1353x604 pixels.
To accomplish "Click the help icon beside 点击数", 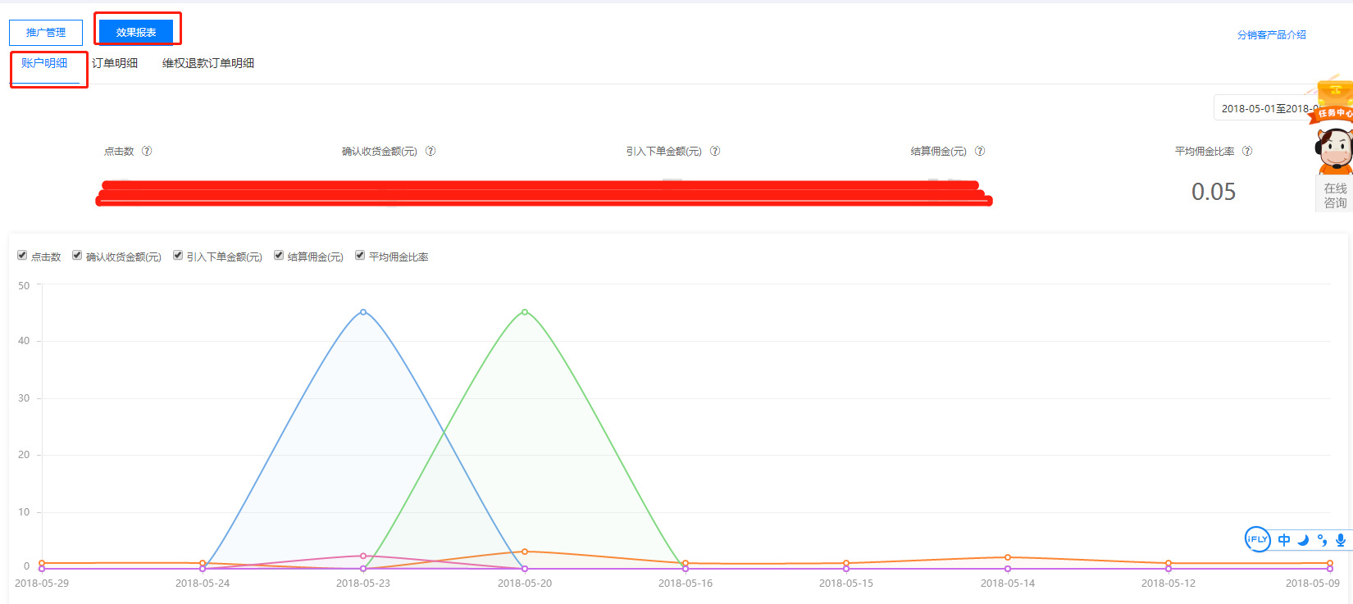I will (x=147, y=151).
